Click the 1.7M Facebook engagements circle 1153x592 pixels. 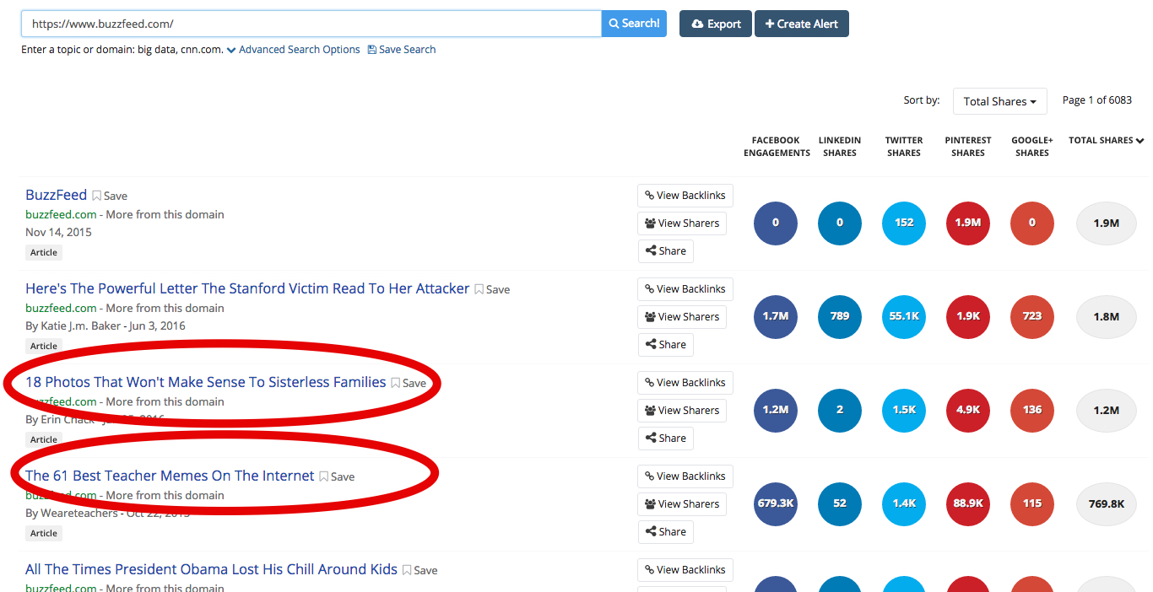tap(776, 317)
